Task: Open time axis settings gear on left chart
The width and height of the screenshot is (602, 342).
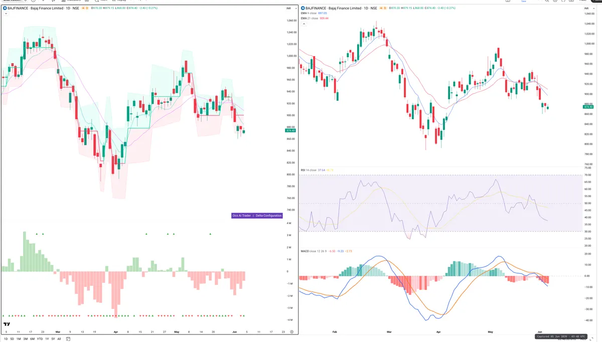Action: click(291, 332)
